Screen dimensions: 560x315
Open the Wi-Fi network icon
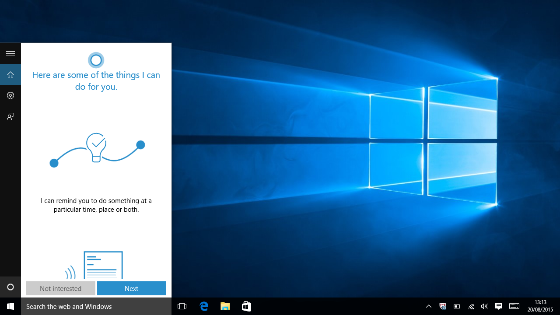471,306
